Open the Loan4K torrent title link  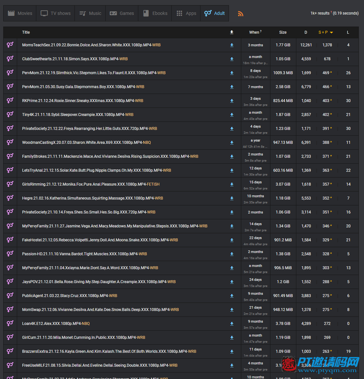tap(56, 324)
